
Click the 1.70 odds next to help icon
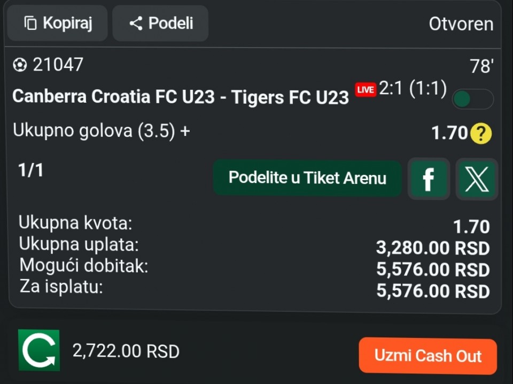click(x=449, y=133)
